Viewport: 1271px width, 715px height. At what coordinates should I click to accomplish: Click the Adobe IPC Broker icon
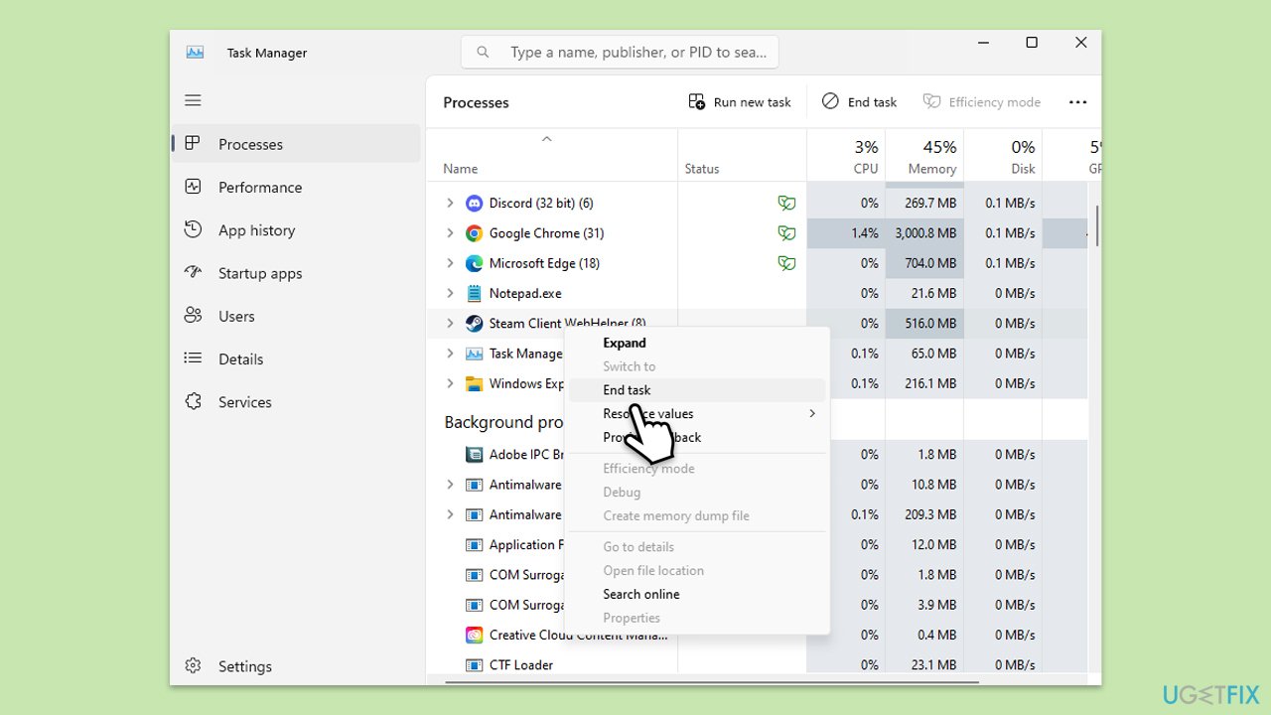click(474, 454)
